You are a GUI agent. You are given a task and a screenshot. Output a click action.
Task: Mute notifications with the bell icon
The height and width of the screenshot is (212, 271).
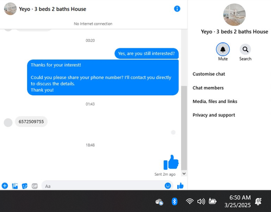point(223,49)
